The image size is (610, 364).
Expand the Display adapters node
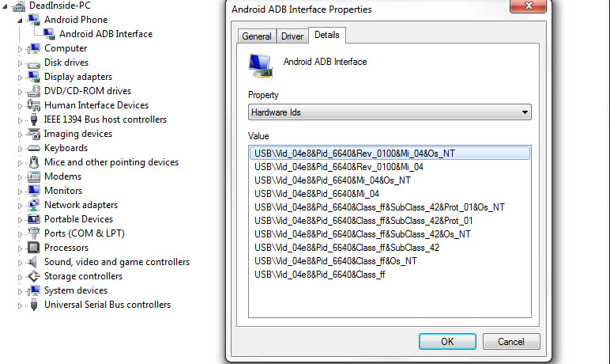20,78
